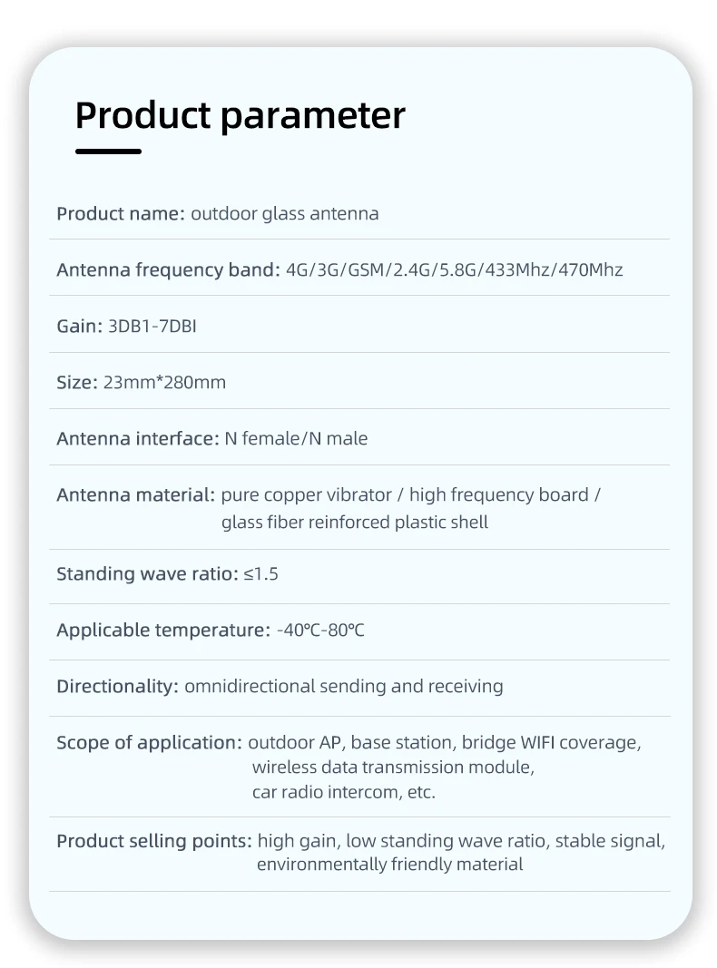Click the Directionality label
Viewport: 717px width, 968px height.
coord(117,687)
